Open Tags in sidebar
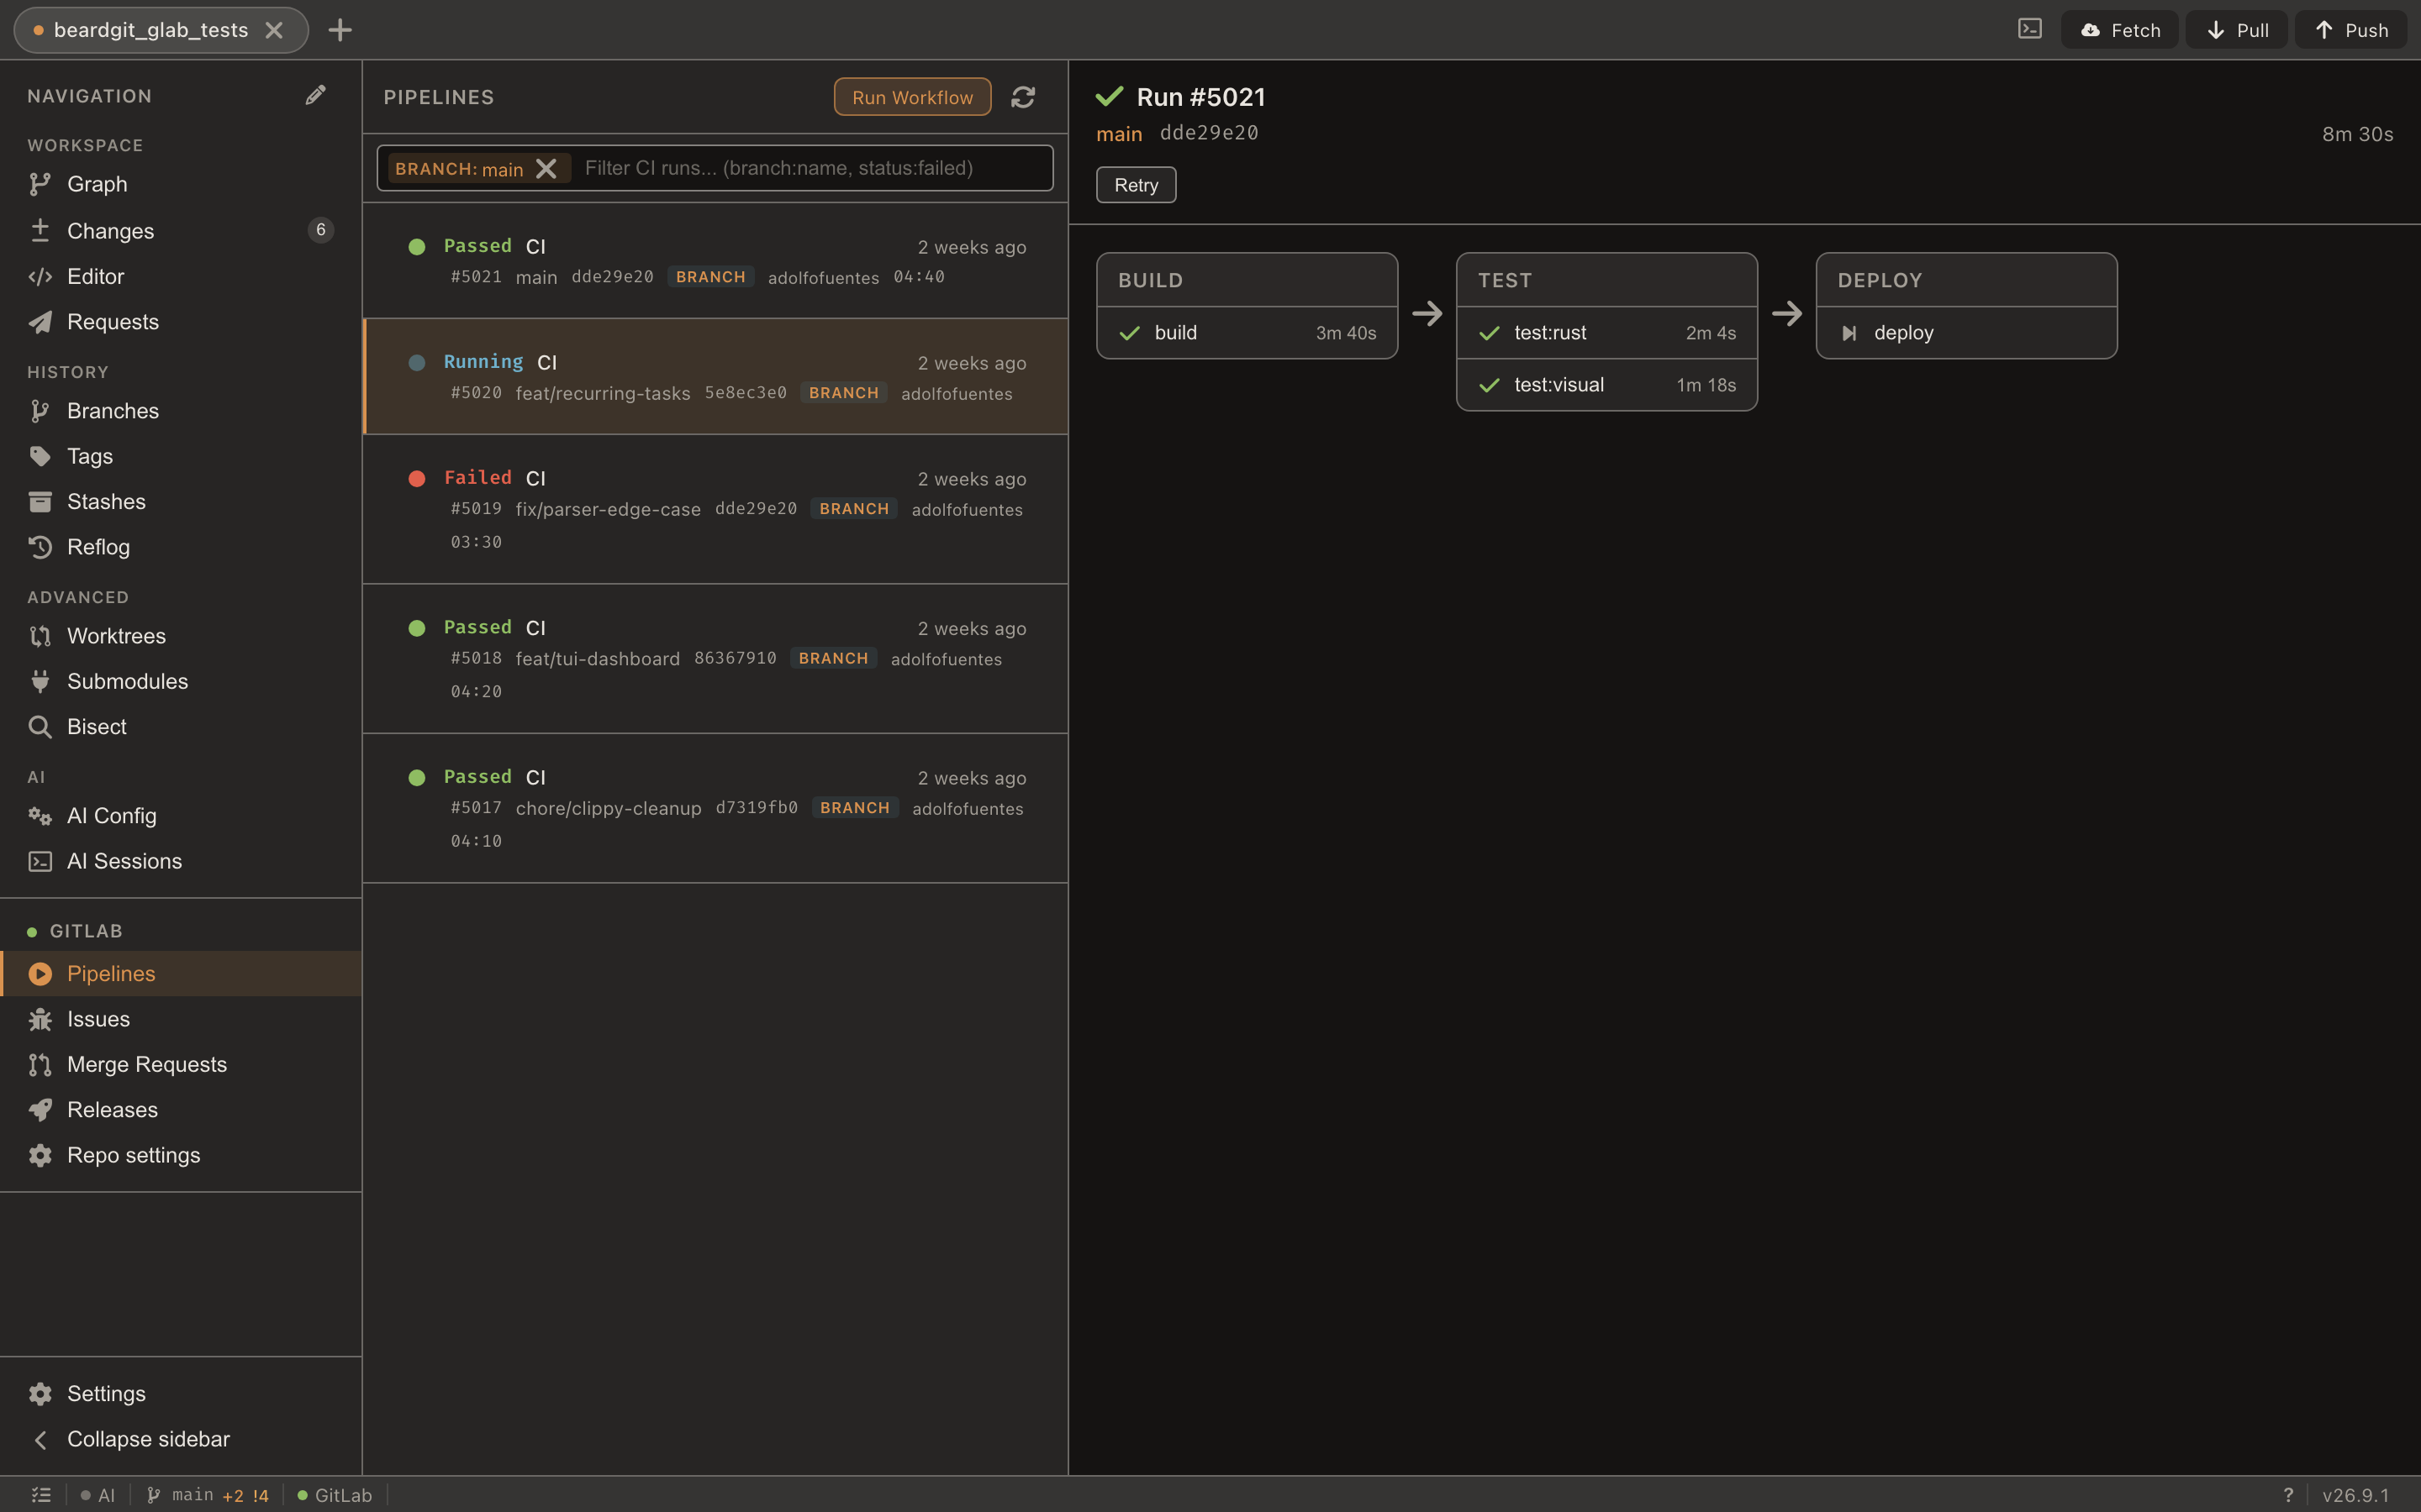Viewport: 2421px width, 1512px height. point(181,456)
